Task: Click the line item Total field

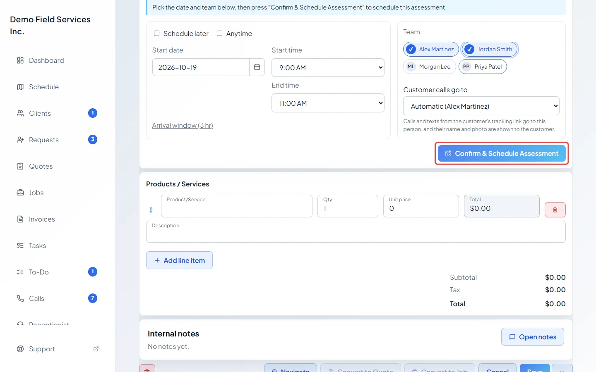Action: (502, 206)
